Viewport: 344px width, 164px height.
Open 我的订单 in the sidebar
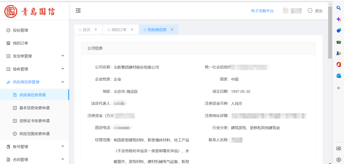(x=34, y=43)
